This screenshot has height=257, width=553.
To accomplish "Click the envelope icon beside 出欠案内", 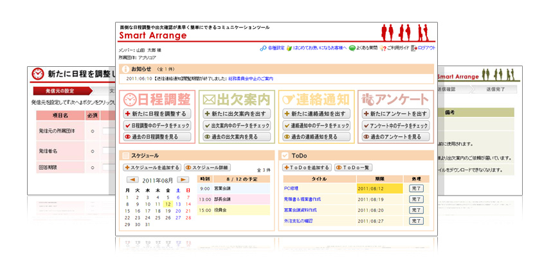I will (209, 100).
